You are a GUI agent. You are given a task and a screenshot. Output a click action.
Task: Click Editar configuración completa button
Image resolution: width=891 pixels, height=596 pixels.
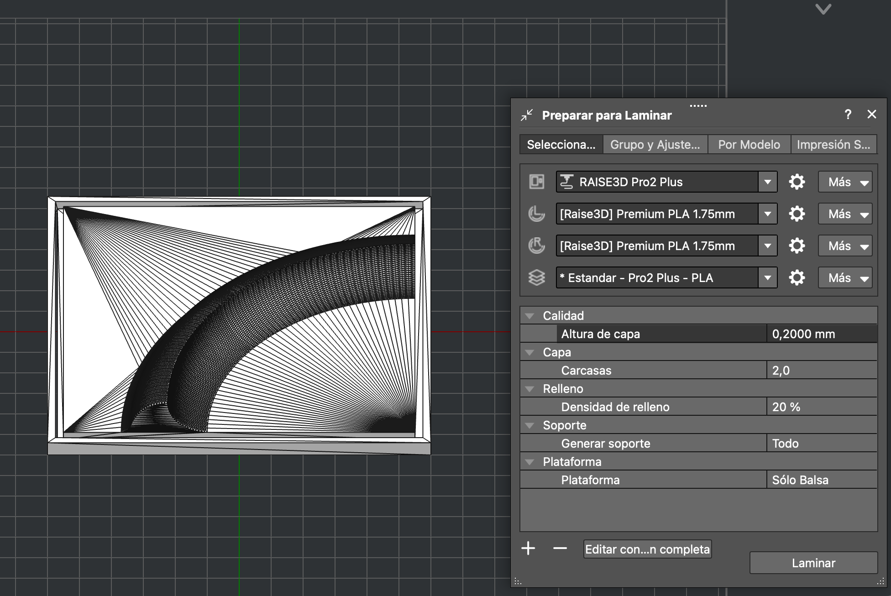(x=647, y=549)
